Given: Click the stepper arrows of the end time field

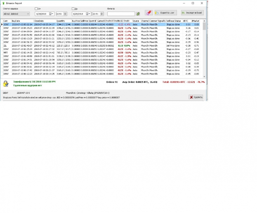Looking at the screenshot, I should (x=102, y=14).
